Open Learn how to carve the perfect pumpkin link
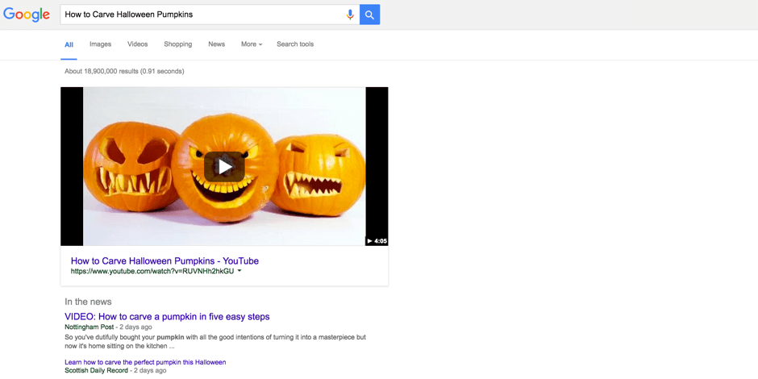Screen dimensions: 758x379 click(145, 362)
